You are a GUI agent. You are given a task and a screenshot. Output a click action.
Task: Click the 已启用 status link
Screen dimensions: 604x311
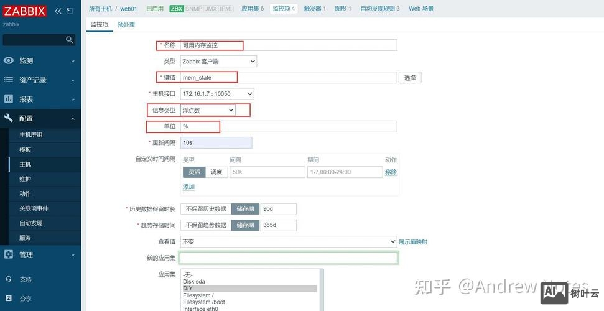pyautogui.click(x=155, y=9)
